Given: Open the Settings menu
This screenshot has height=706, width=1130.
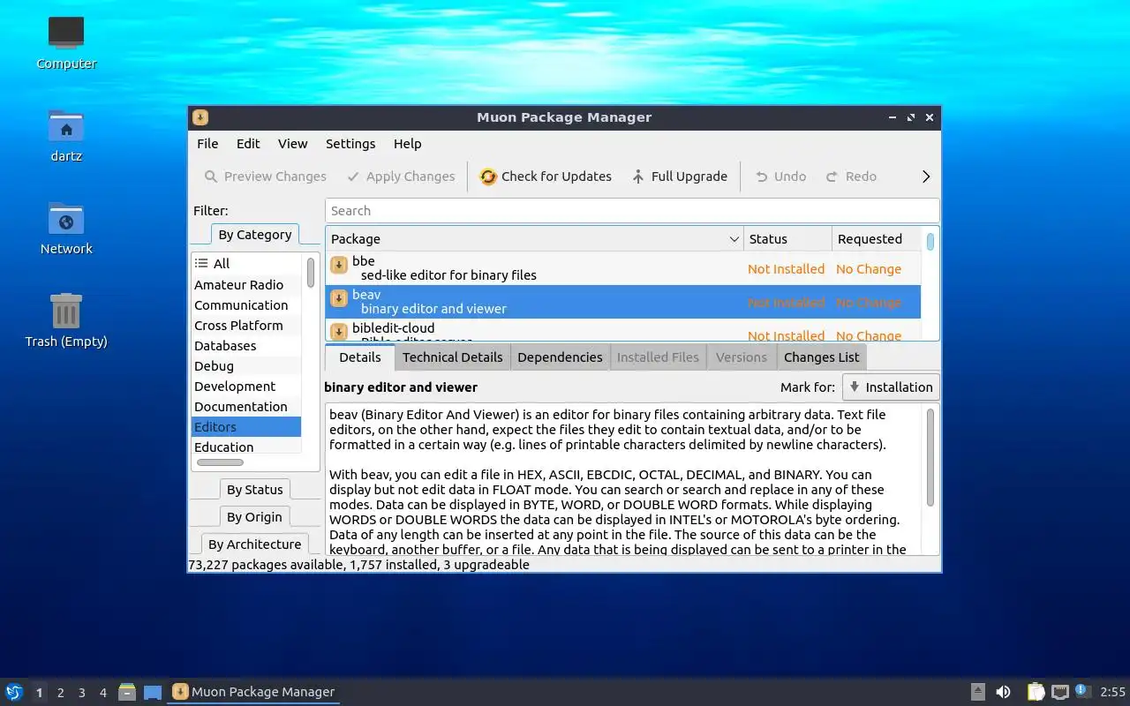Looking at the screenshot, I should (350, 144).
